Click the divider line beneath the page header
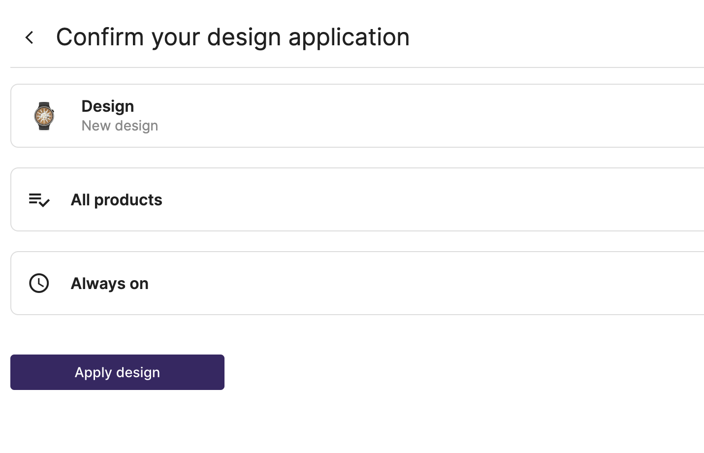Image resolution: width=704 pixels, height=453 pixels. [357, 67]
